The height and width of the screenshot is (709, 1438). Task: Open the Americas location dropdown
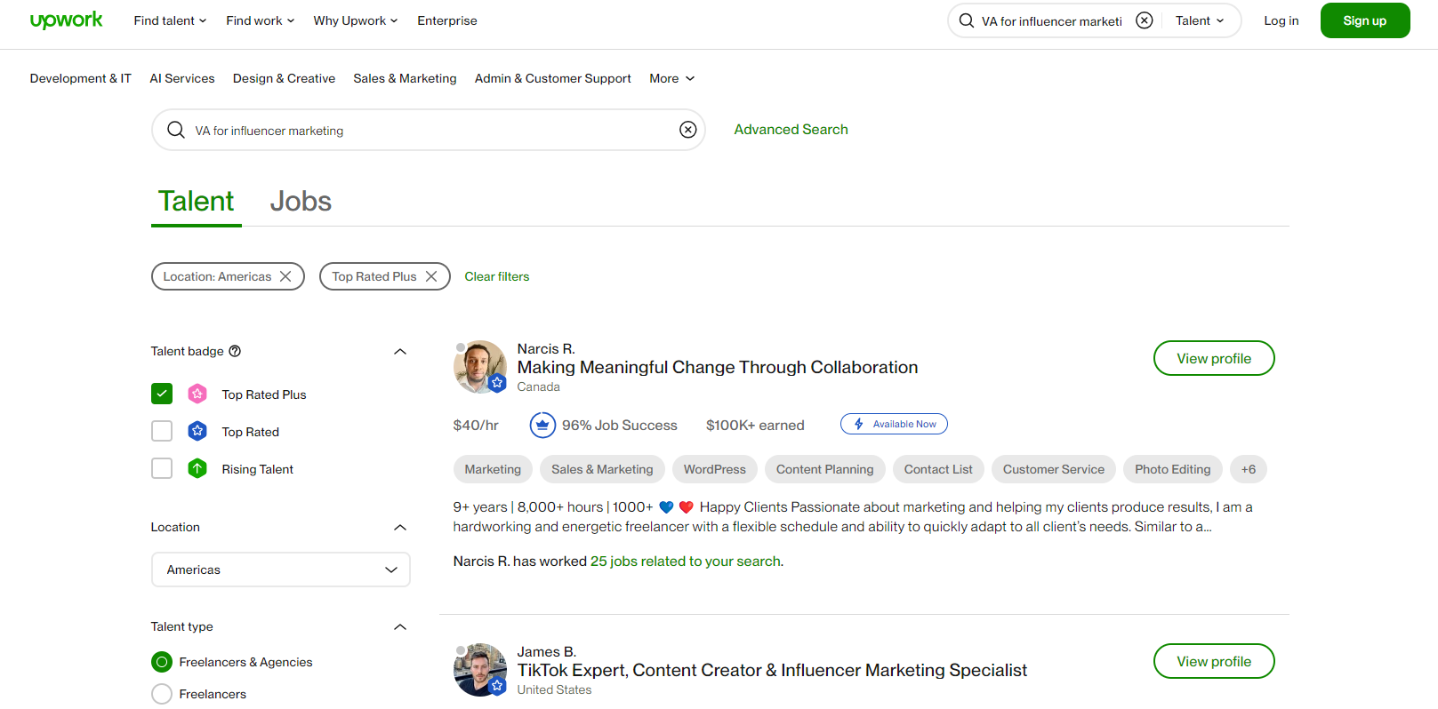tap(281, 570)
